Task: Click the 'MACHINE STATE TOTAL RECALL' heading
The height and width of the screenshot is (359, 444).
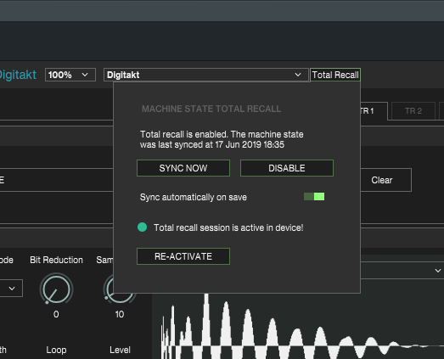Action: tap(211, 109)
